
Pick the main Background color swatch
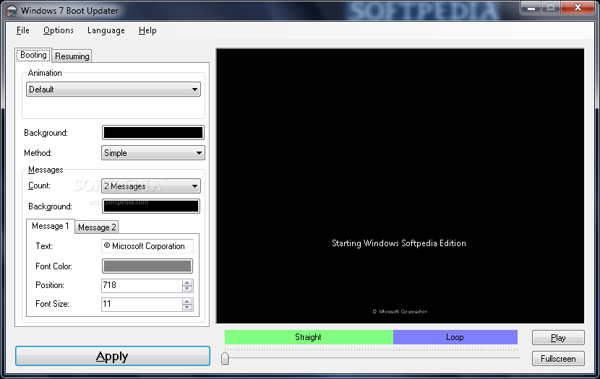tap(153, 133)
